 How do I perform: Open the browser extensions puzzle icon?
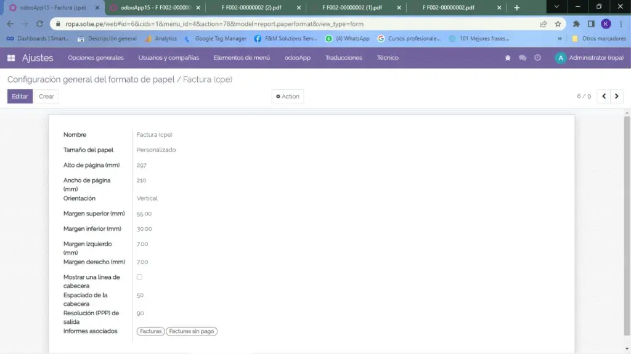(x=576, y=24)
